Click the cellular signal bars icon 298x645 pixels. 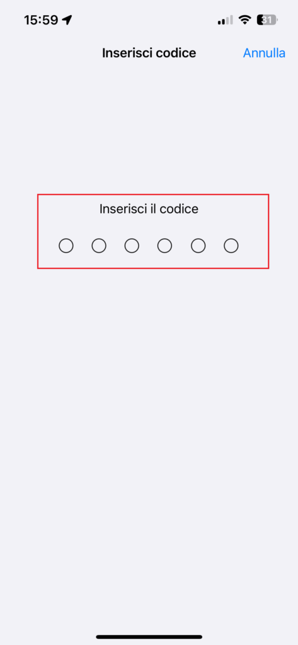(225, 20)
